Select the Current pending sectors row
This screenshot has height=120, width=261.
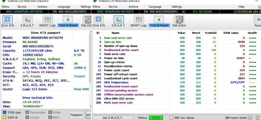click(176, 90)
